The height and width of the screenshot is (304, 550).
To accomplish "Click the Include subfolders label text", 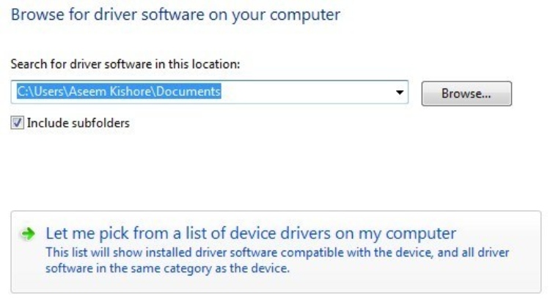I will click(78, 123).
